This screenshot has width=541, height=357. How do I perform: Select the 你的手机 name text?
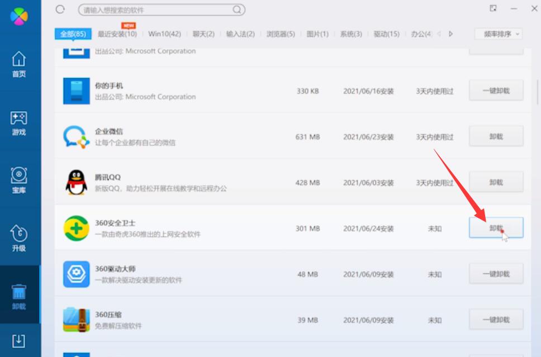[108, 85]
